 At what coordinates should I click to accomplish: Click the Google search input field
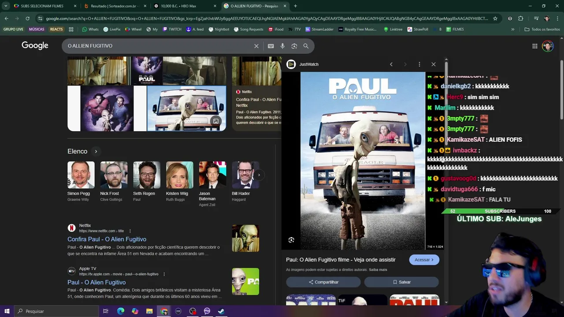[x=159, y=46]
